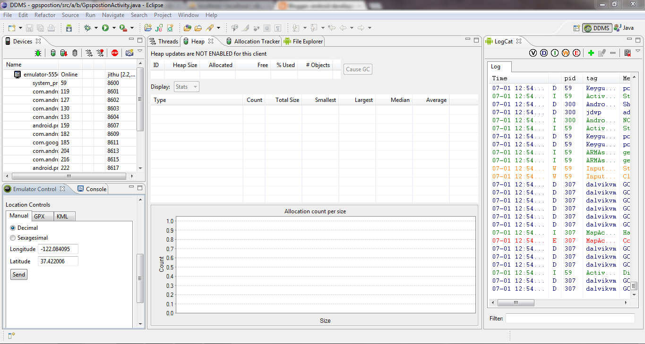
Task: Select the Decimal radio button
Action: click(x=13, y=228)
